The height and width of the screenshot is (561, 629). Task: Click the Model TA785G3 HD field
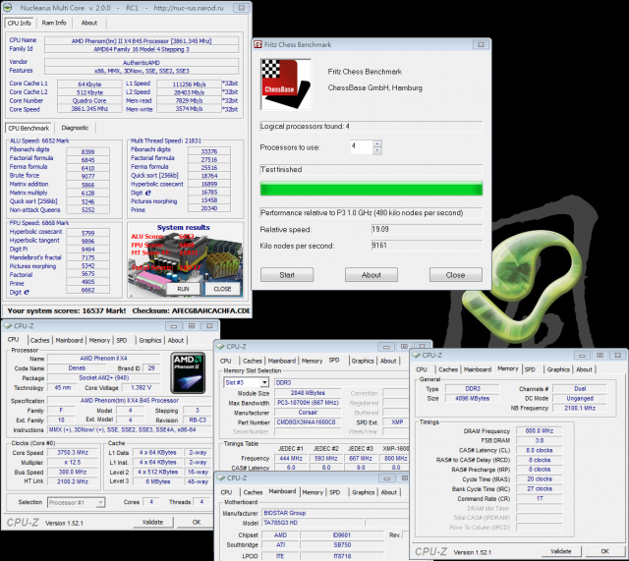pyautogui.click(x=313, y=523)
